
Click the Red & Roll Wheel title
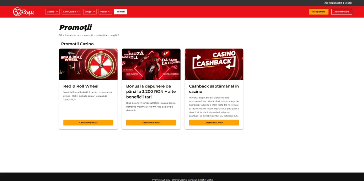81,86
